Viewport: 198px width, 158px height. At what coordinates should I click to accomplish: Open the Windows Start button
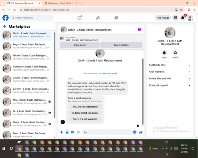(4, 149)
